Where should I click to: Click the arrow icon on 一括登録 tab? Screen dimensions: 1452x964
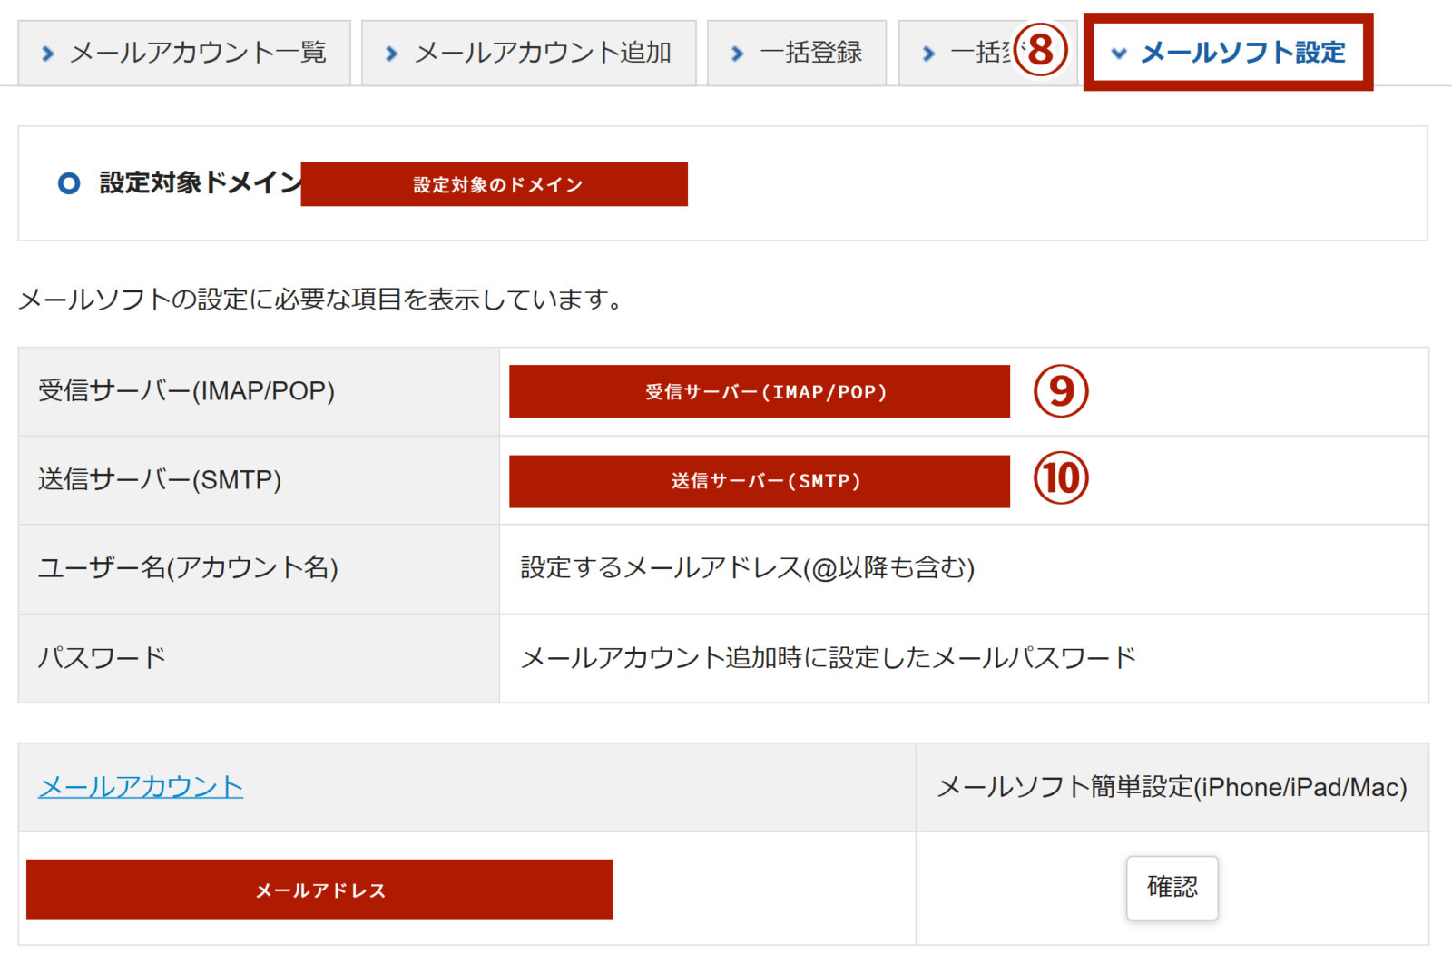click(735, 54)
